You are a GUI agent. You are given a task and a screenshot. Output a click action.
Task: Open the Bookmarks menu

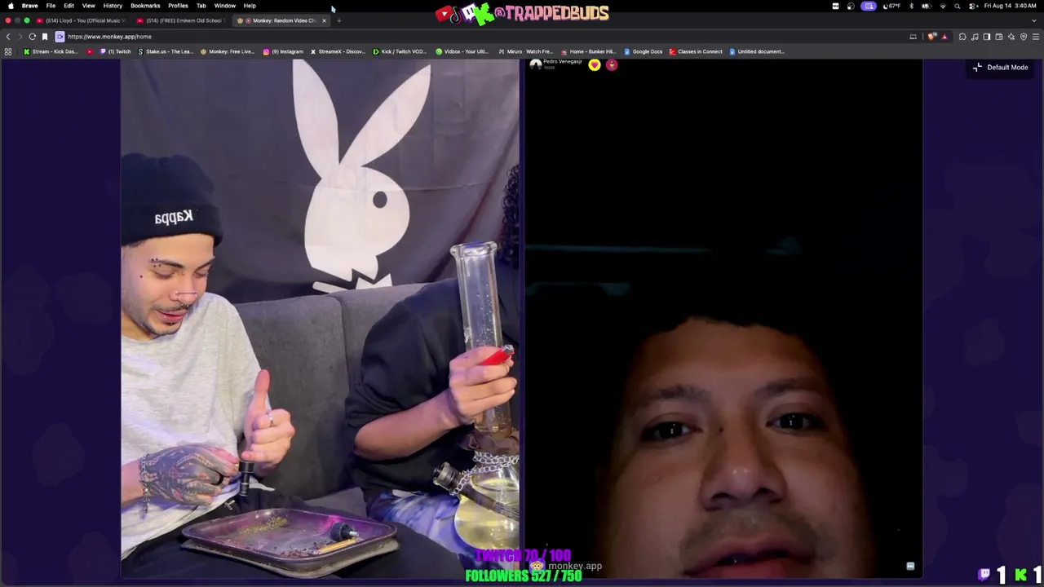click(x=145, y=6)
